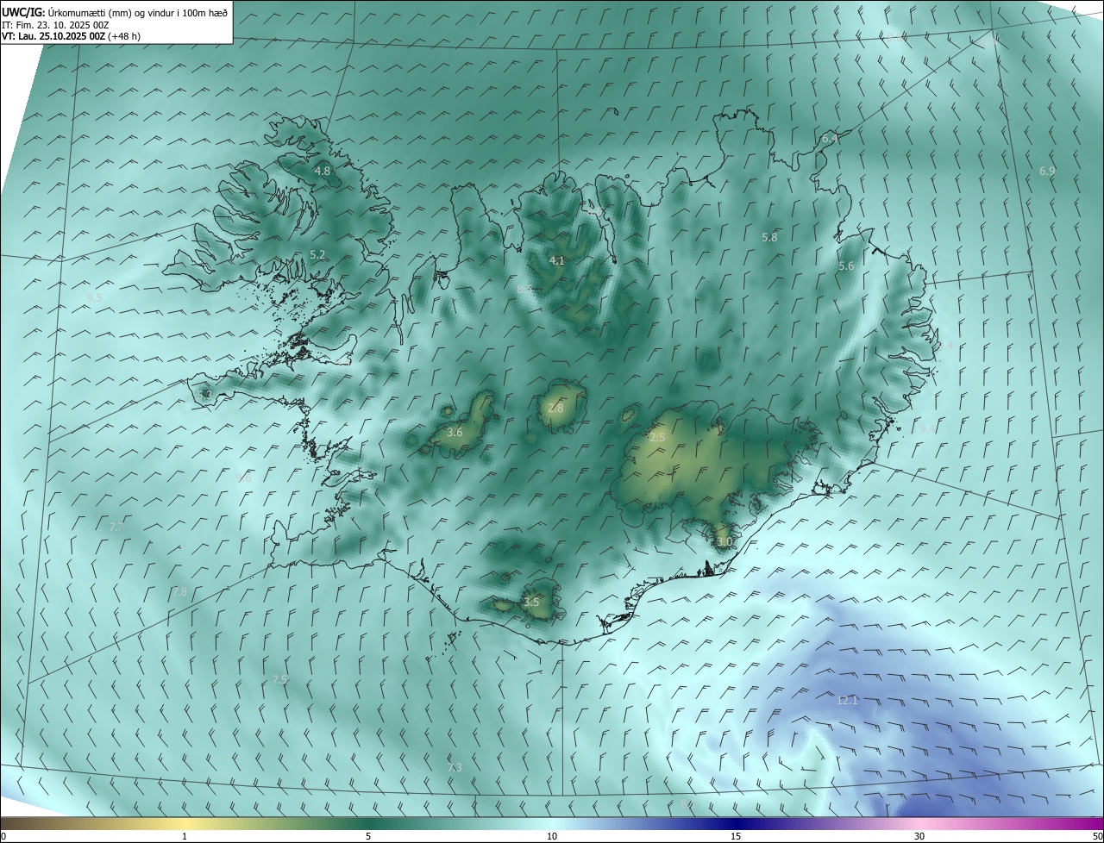
Task: Click the 6.4 value on the map
Action: (830, 139)
